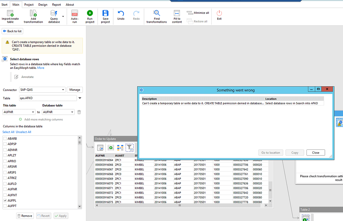
Task: Select the filter transformation icon in Order to Update
Action: (x=130, y=148)
